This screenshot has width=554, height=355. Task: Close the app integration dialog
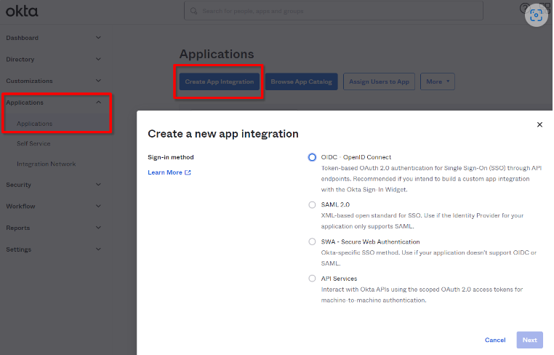click(x=539, y=124)
